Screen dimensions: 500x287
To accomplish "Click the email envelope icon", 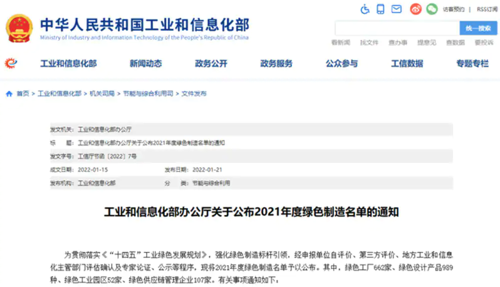I will (x=396, y=9).
